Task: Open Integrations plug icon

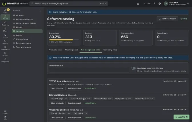Action: coord(5,60)
